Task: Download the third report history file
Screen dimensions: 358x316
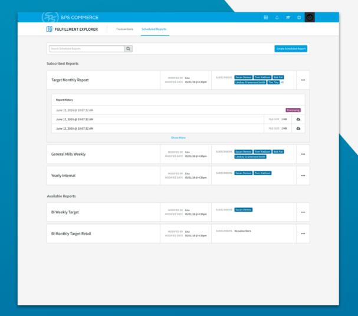Action: pos(298,129)
